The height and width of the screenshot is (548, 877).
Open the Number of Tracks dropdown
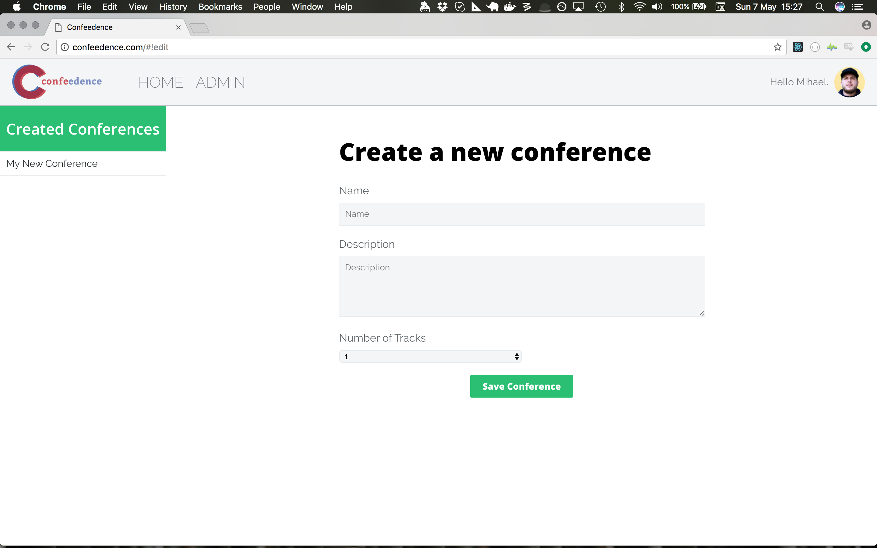[430, 357]
